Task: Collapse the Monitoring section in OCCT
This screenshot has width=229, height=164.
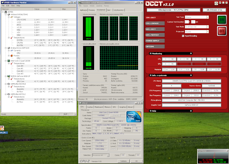Action: pos(191,54)
